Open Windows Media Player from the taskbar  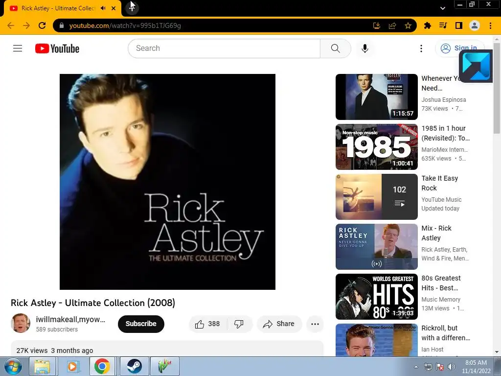point(72,366)
